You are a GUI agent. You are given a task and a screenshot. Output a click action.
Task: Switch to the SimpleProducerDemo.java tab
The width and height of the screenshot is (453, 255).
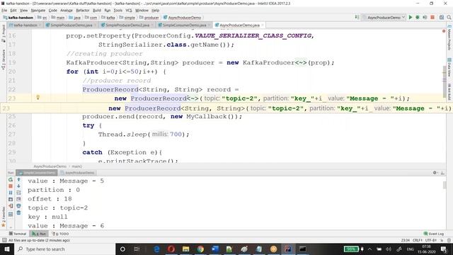71,25
